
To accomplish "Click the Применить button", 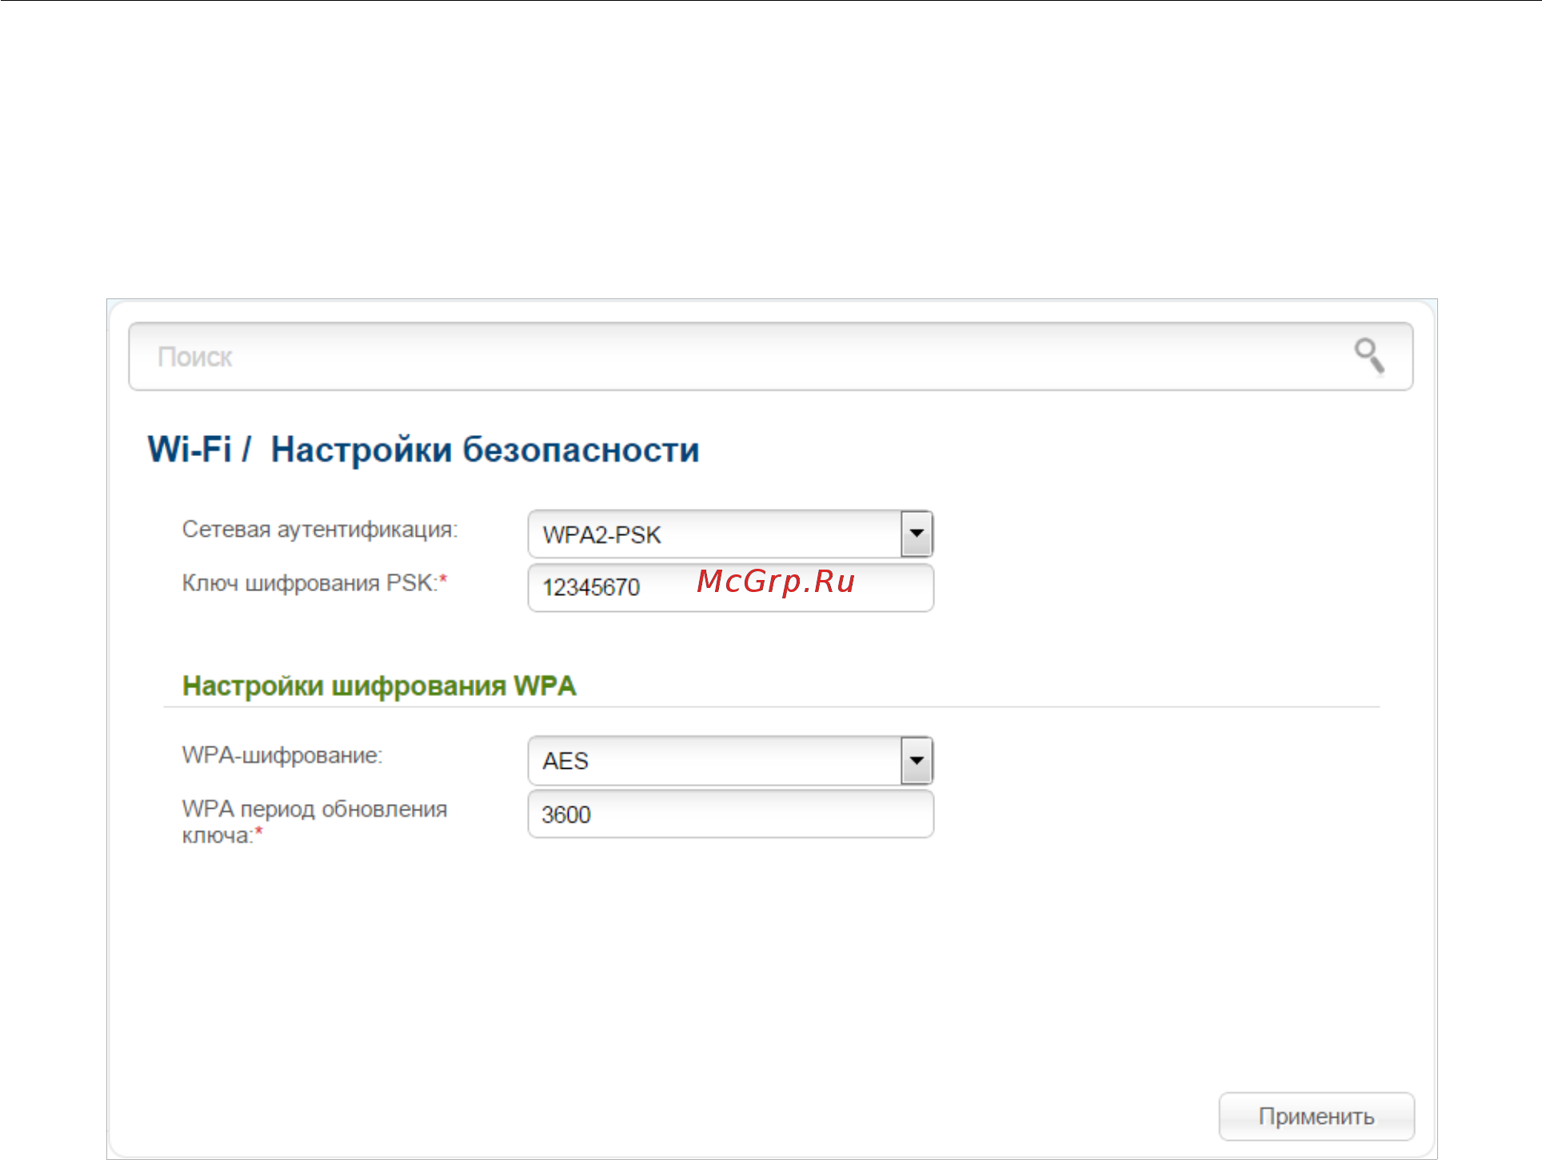I will point(1316,1116).
